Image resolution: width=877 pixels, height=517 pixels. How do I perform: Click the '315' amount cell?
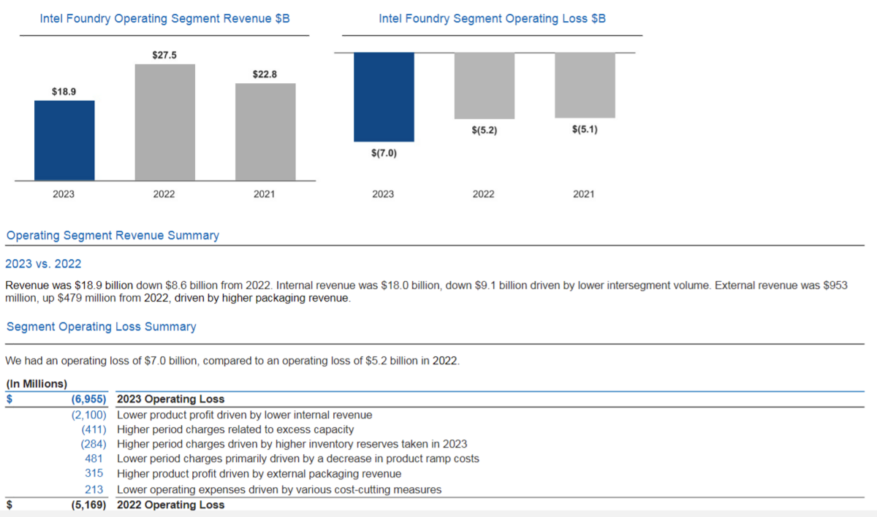[94, 475]
